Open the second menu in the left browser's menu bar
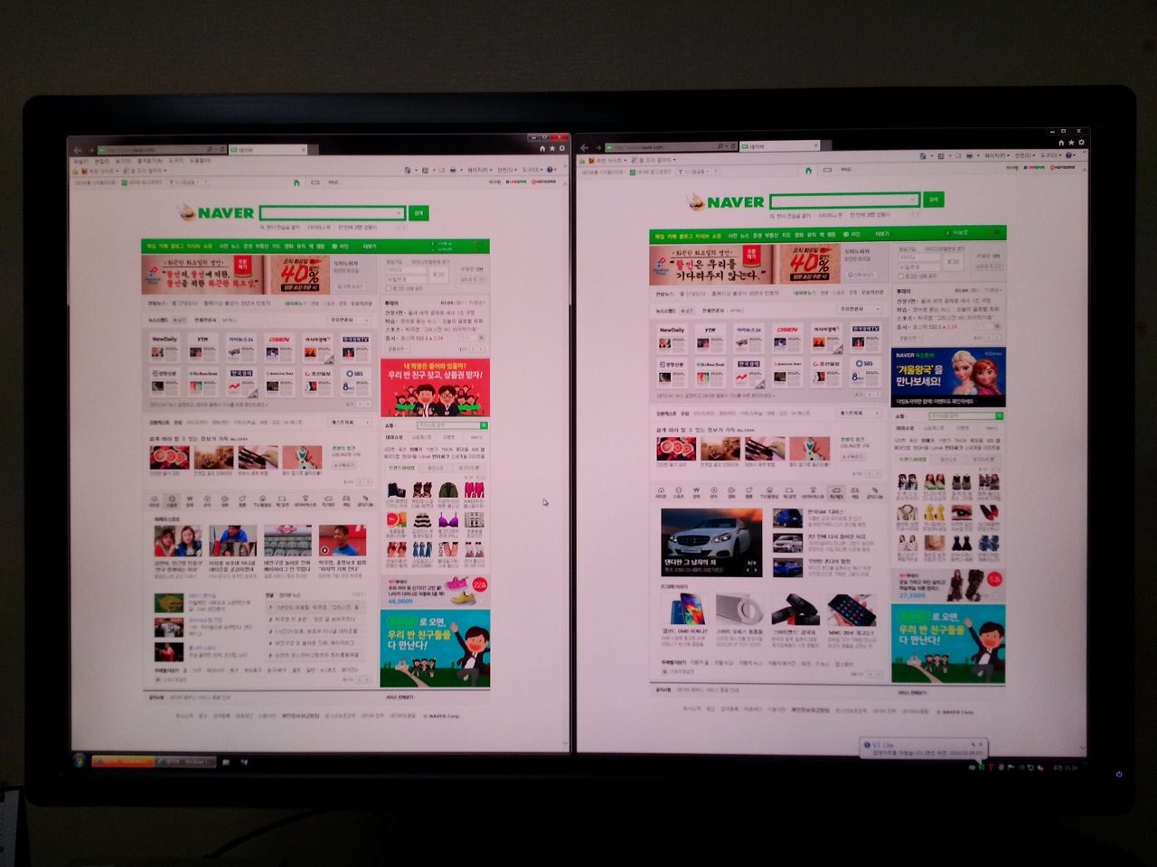The image size is (1157, 867). [102, 161]
